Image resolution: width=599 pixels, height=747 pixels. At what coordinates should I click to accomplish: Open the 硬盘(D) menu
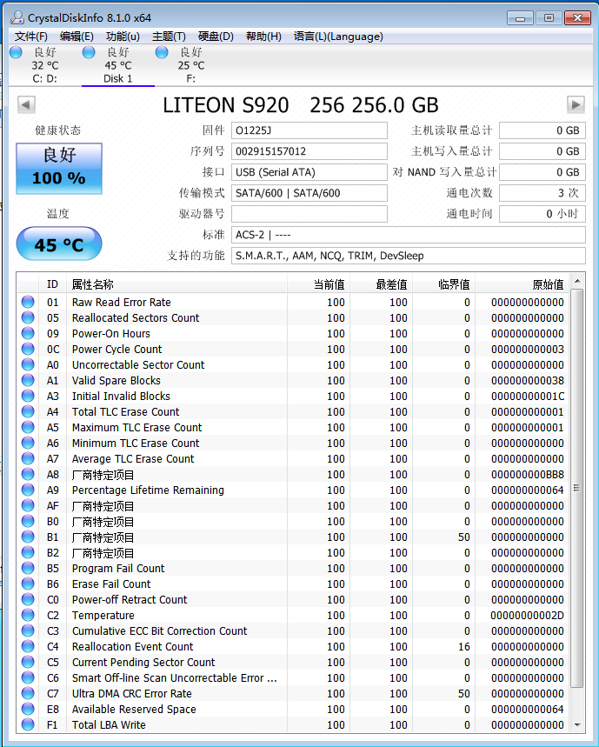[x=216, y=37]
